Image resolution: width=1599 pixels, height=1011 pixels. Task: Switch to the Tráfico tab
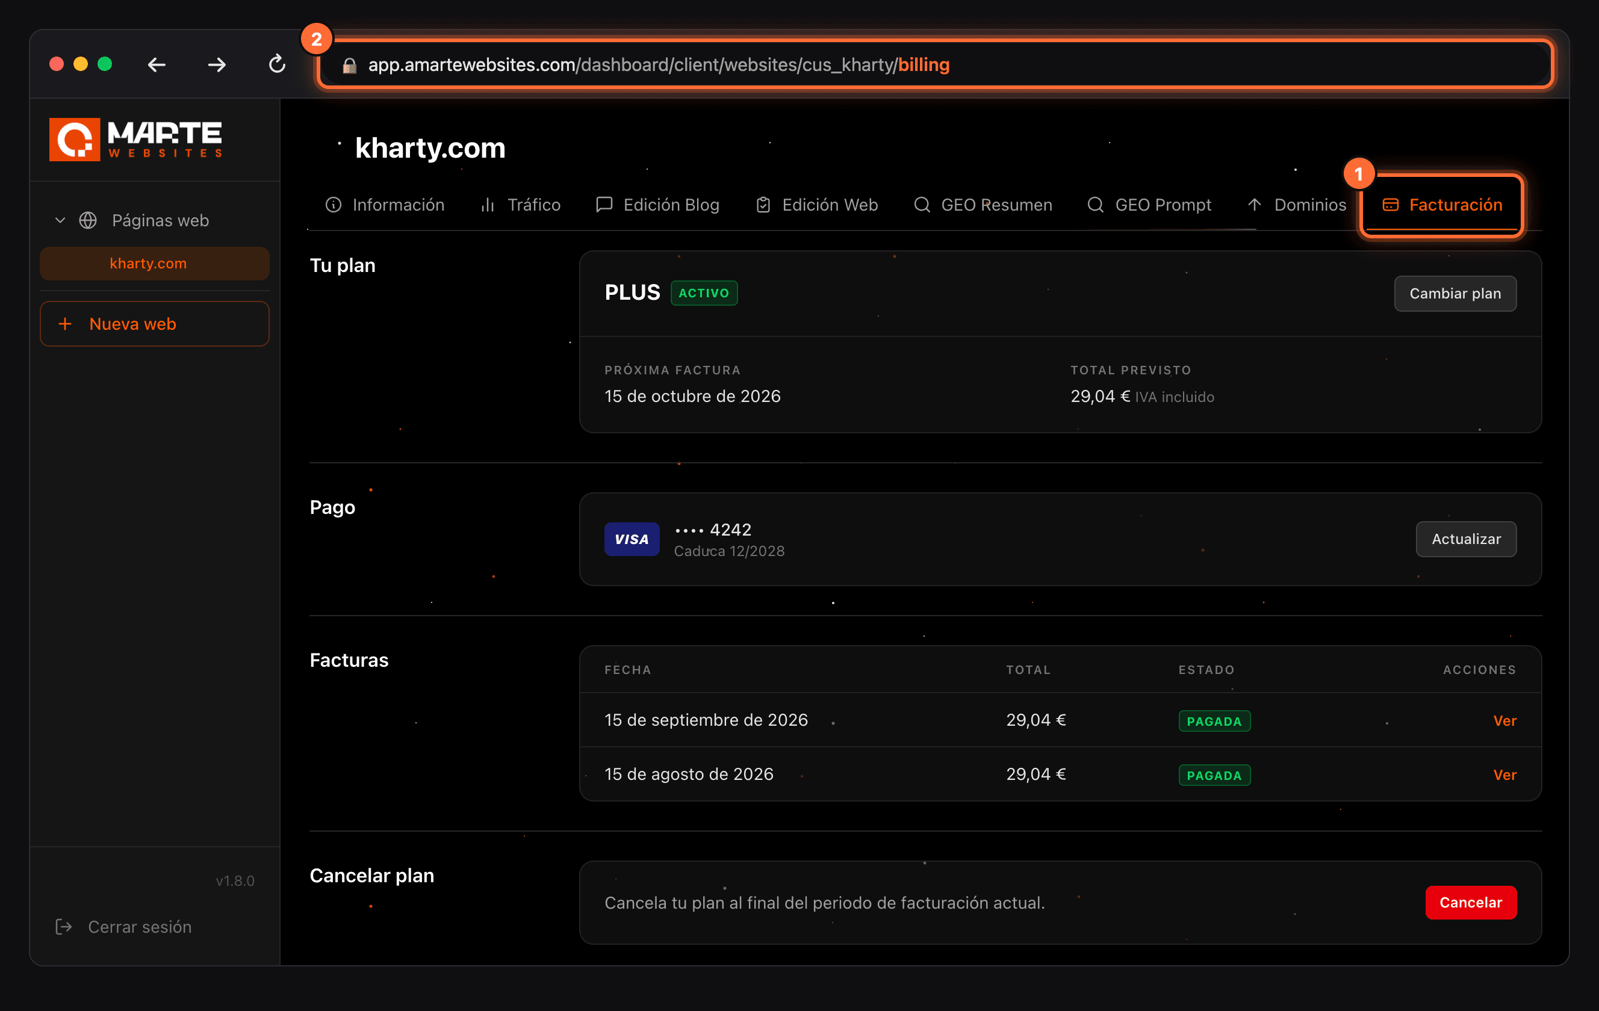[521, 205]
